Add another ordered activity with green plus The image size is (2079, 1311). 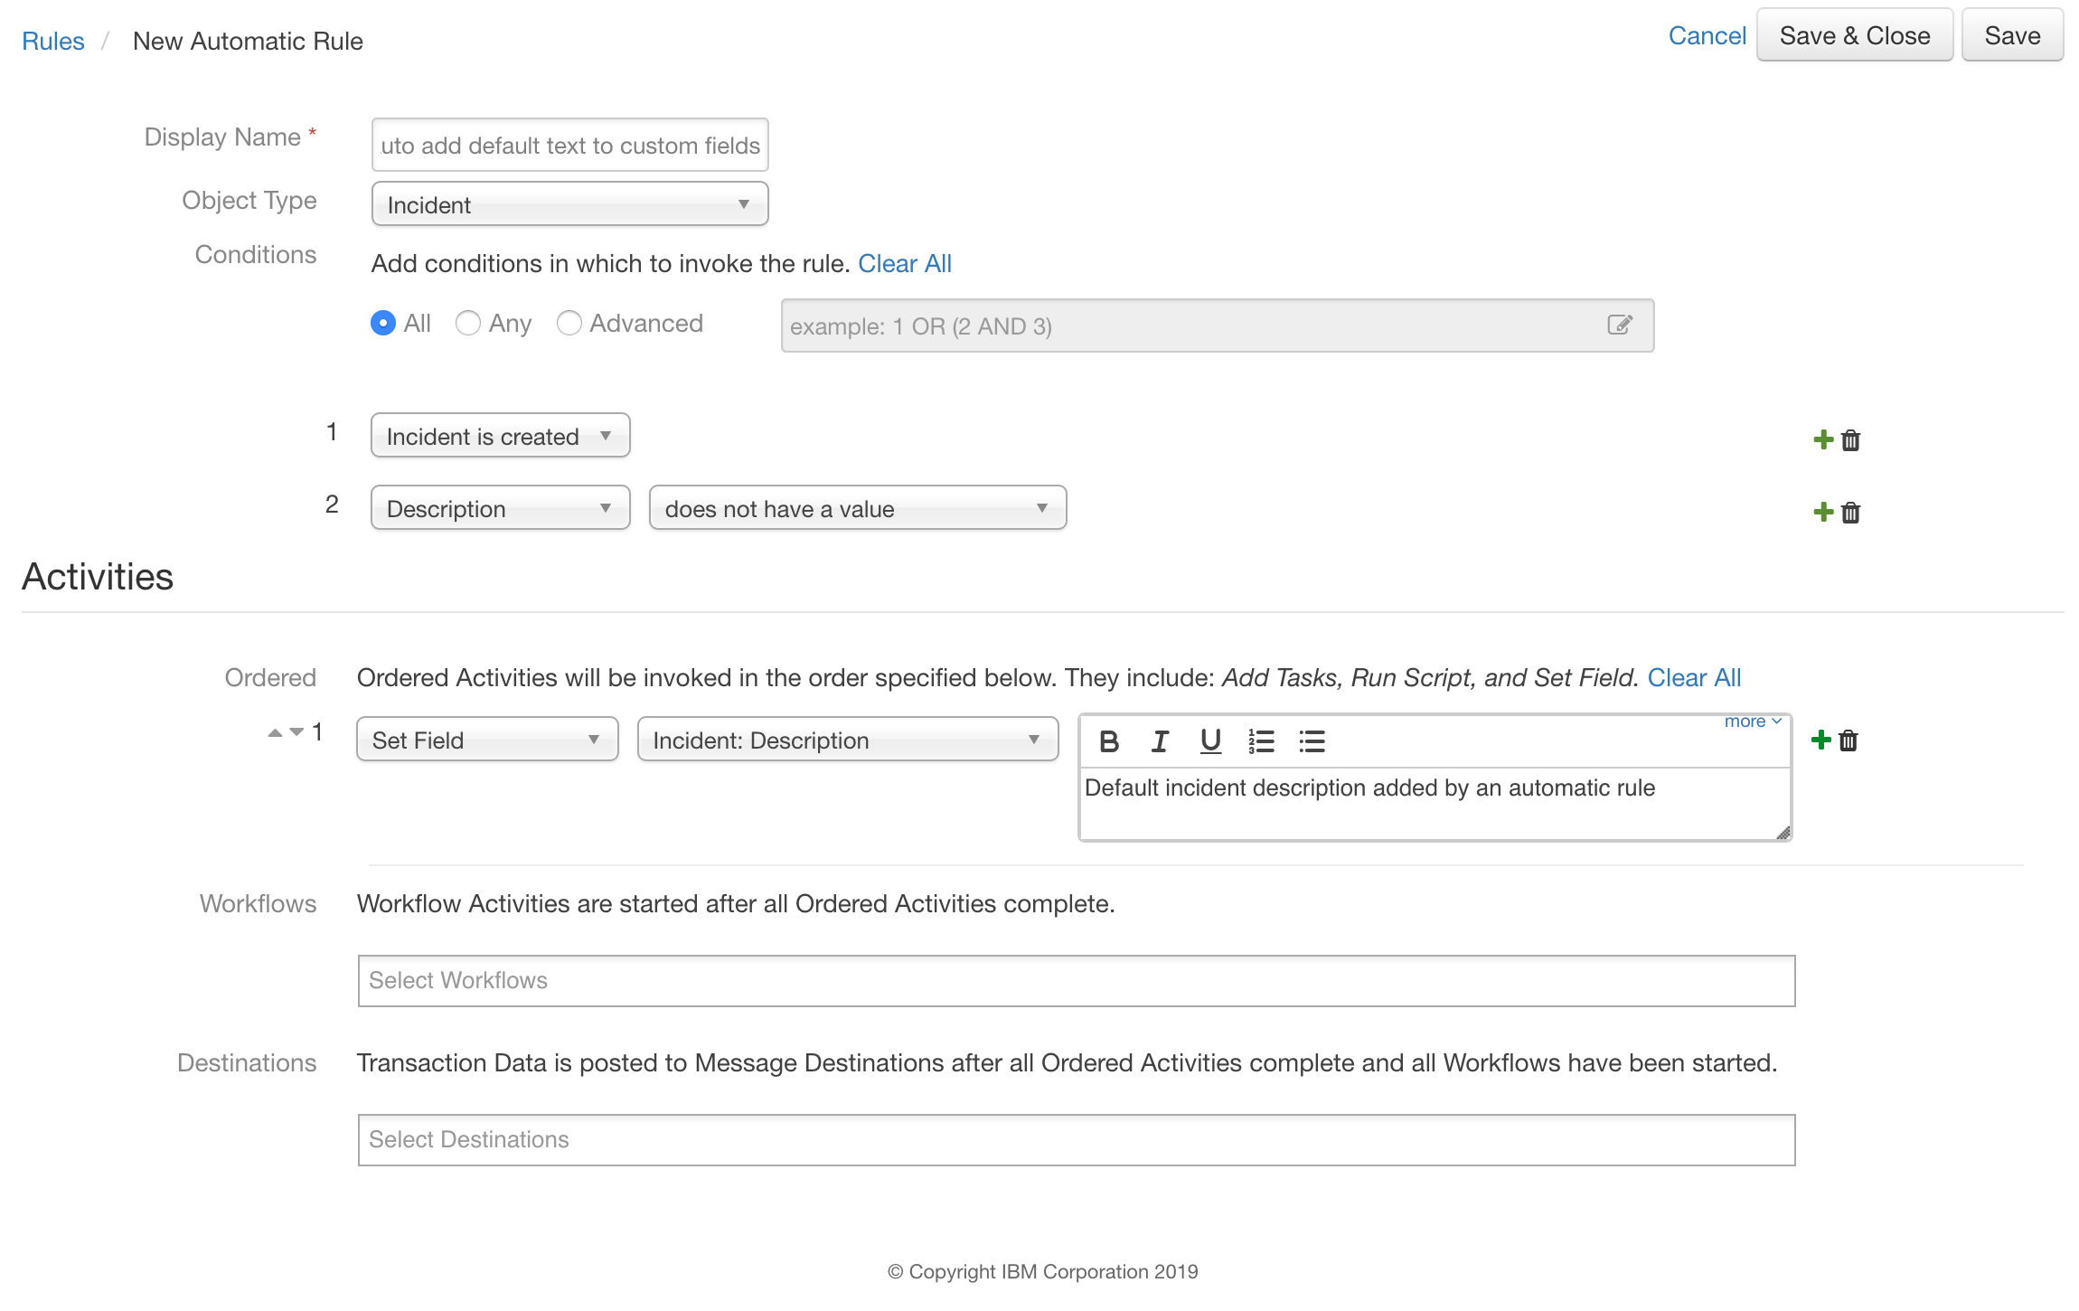click(1821, 740)
